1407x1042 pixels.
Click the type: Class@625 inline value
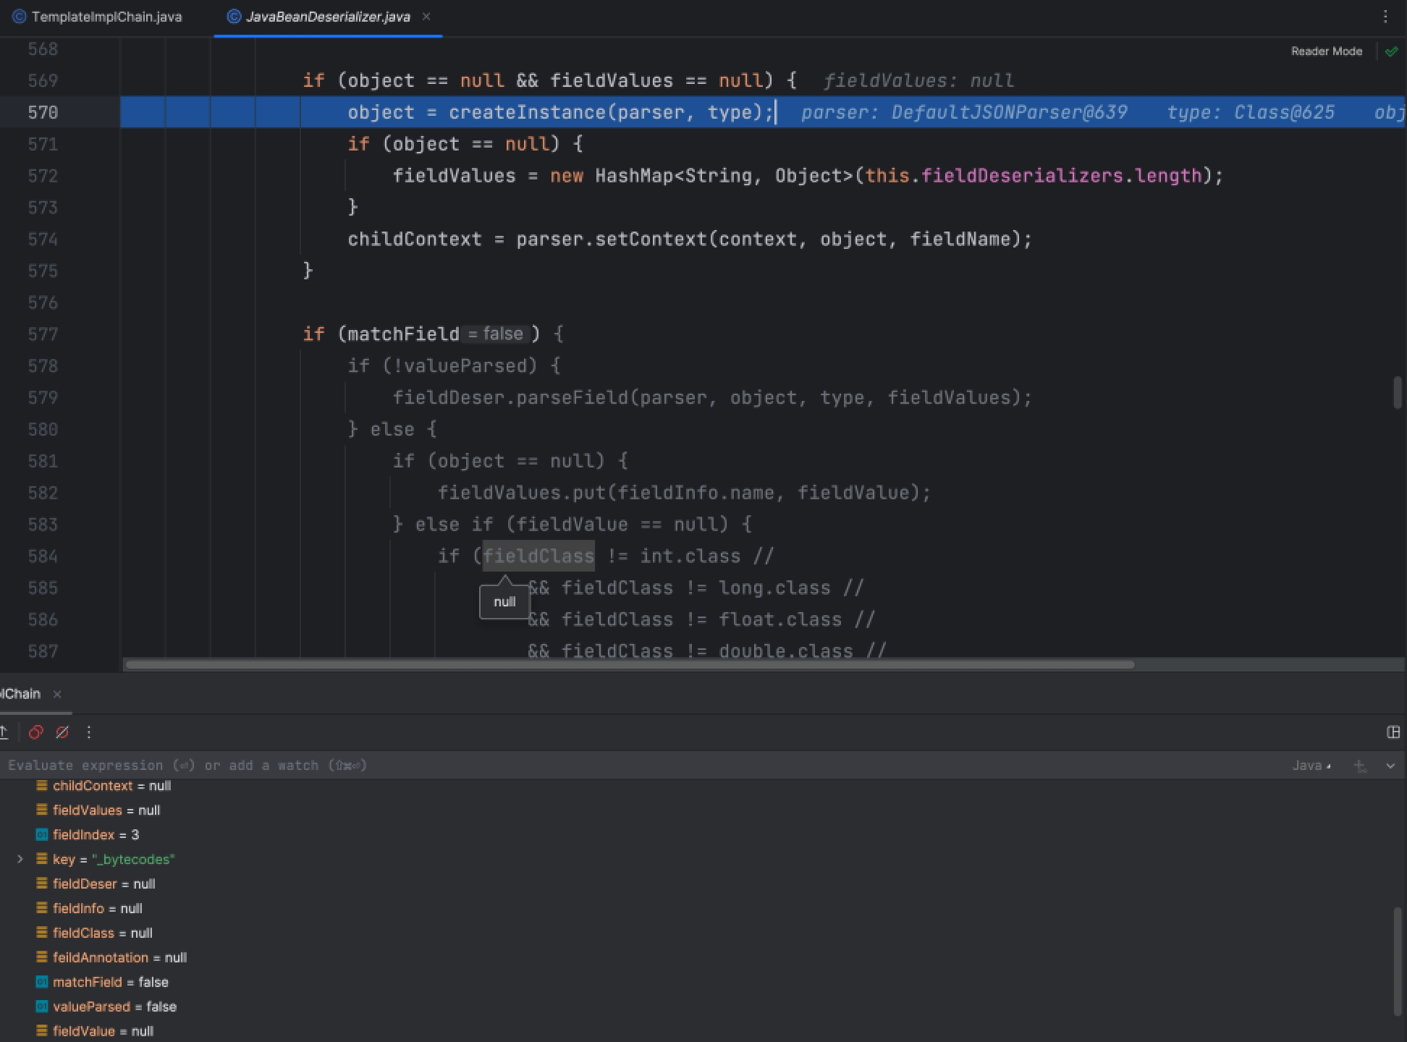click(x=1251, y=112)
